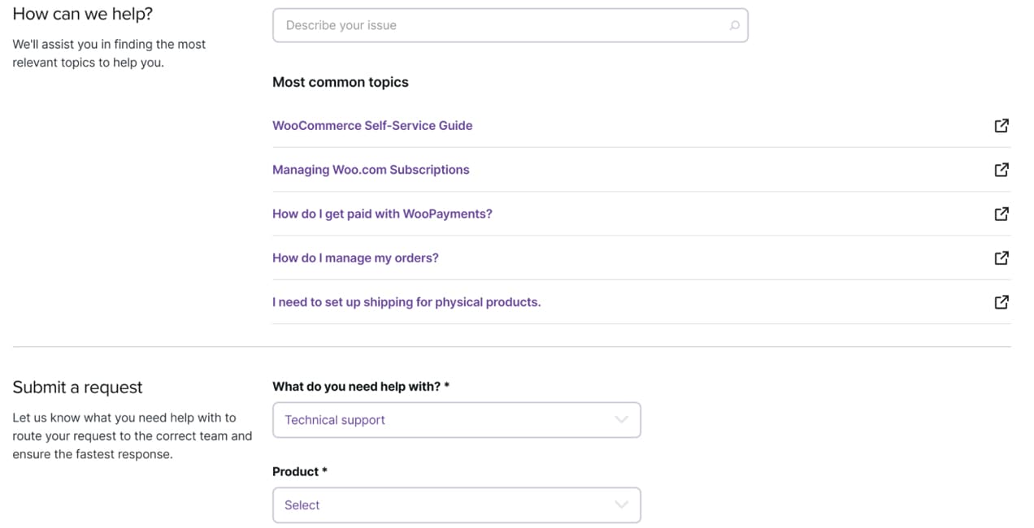This screenshot has height=528, width=1034.
Task: Click the search magnifier icon in the issue field
Action: tap(734, 25)
